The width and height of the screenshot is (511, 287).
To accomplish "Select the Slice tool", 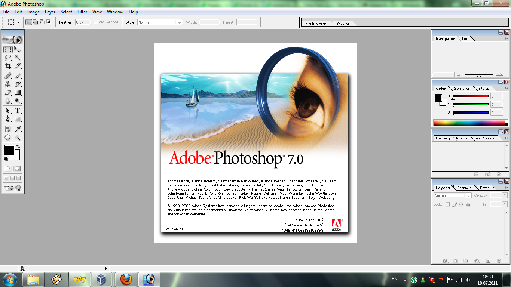I will 18,66.
